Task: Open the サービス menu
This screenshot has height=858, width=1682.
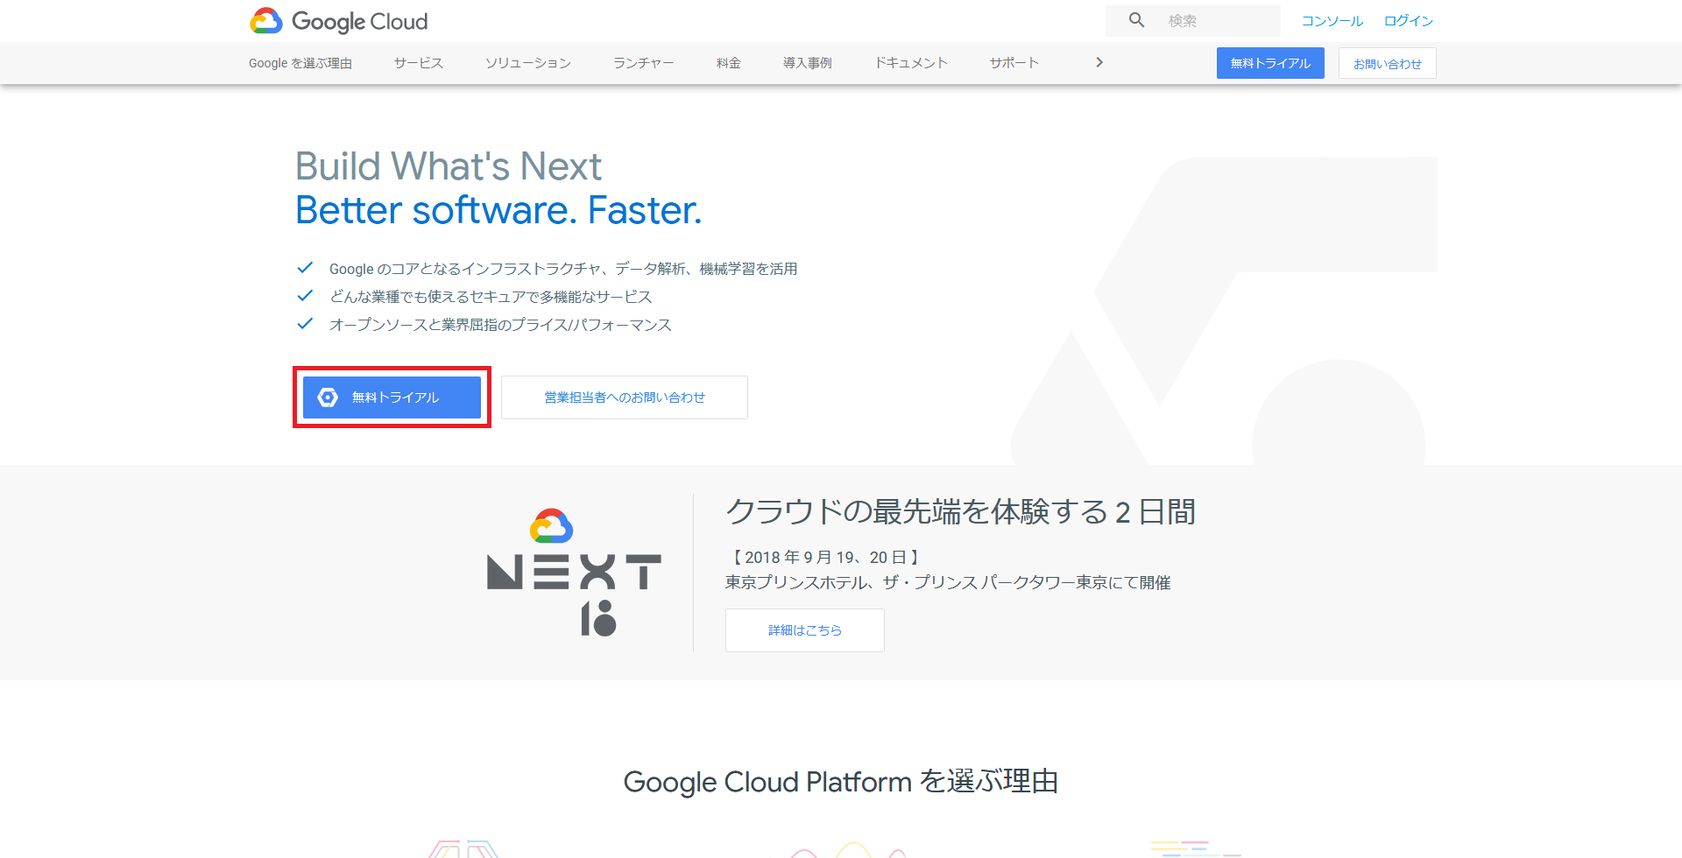Action: [419, 63]
